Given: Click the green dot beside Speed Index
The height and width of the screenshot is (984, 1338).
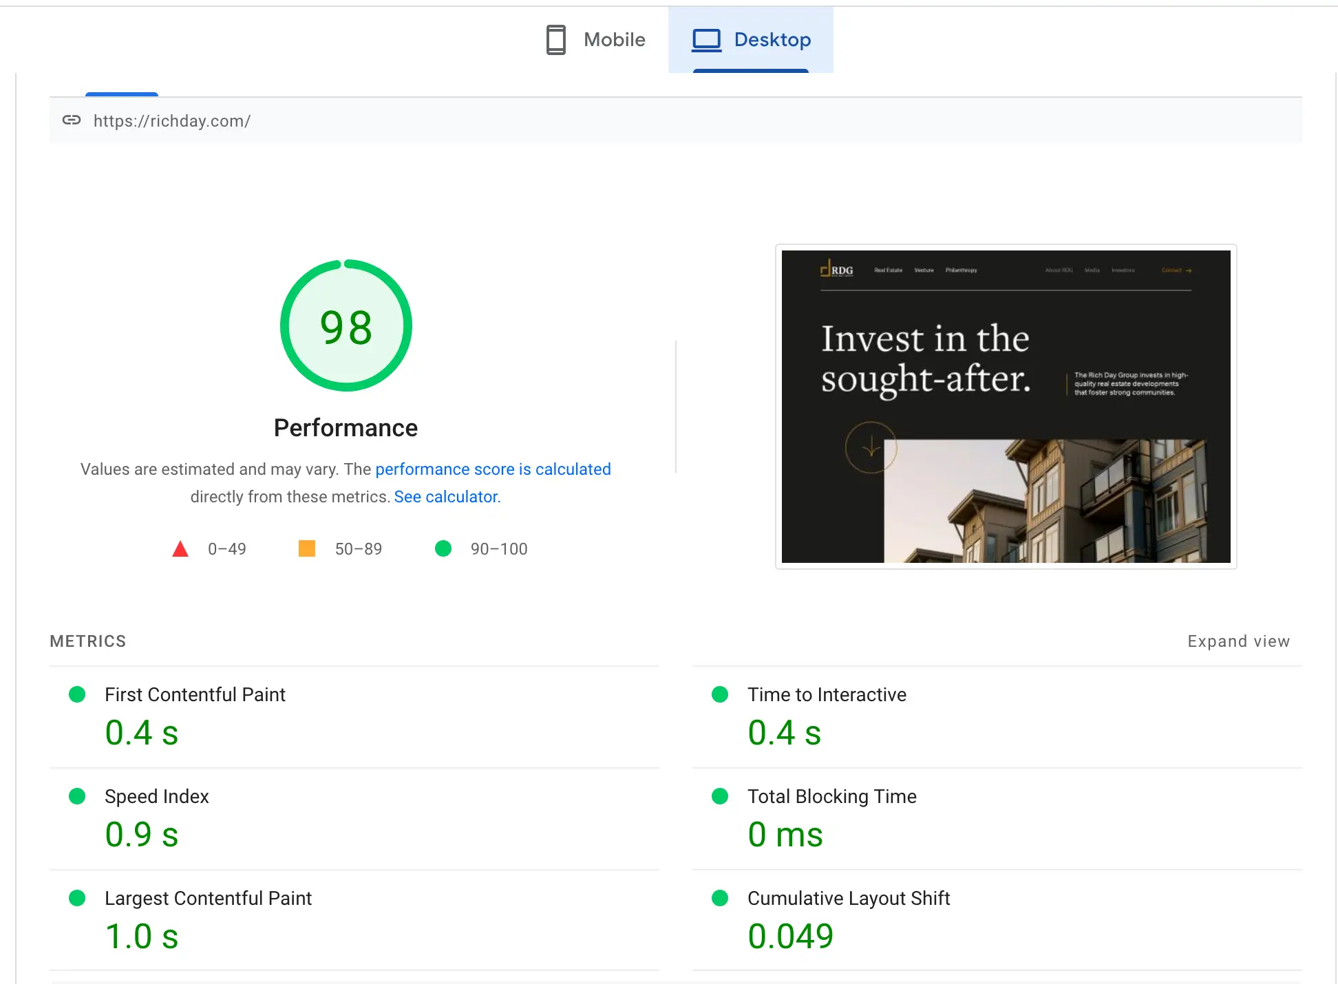Looking at the screenshot, I should tap(77, 796).
